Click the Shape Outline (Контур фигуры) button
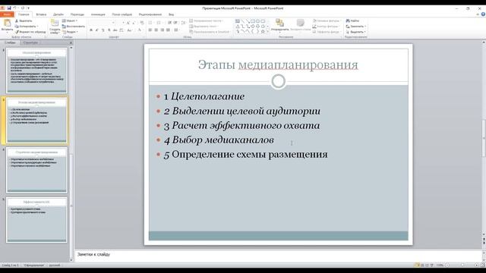Screen dimensions: 486x273 point(326,27)
